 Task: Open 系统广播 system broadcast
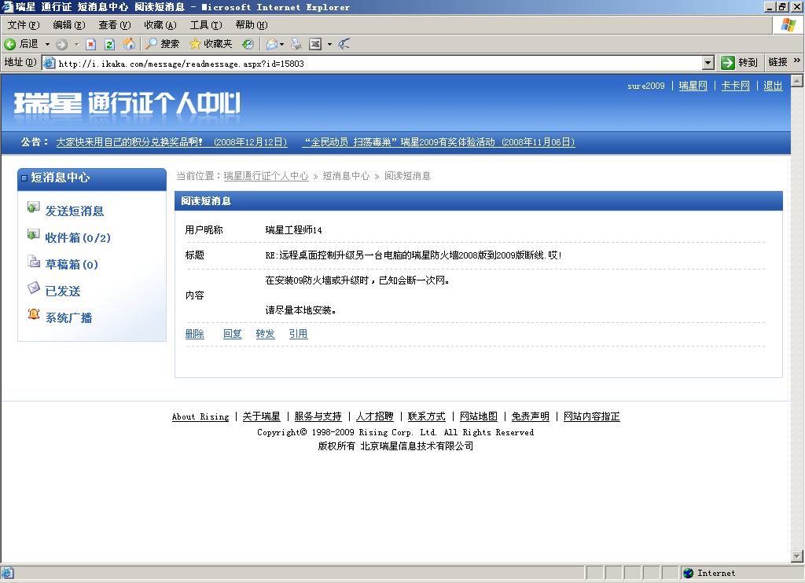coord(69,317)
